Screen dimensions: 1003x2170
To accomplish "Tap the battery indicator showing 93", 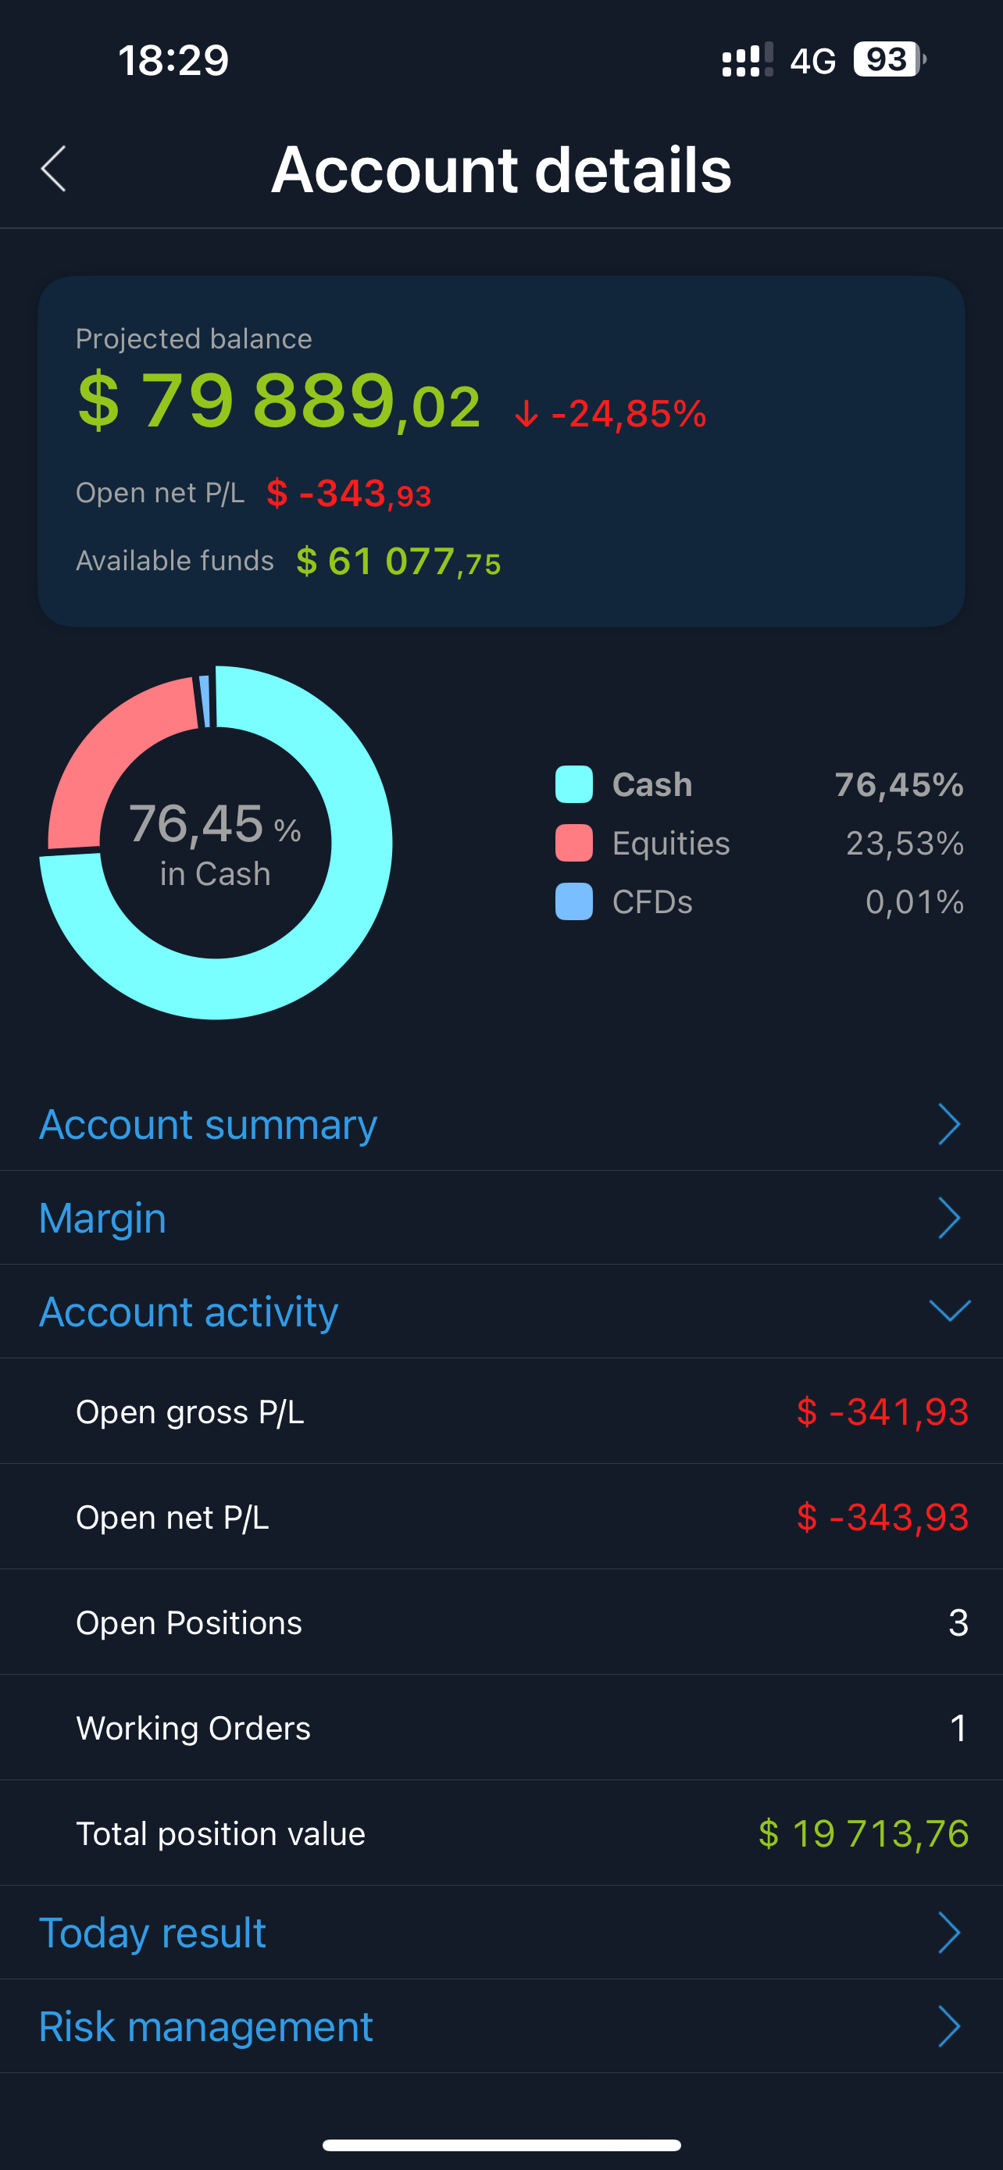I will [885, 60].
